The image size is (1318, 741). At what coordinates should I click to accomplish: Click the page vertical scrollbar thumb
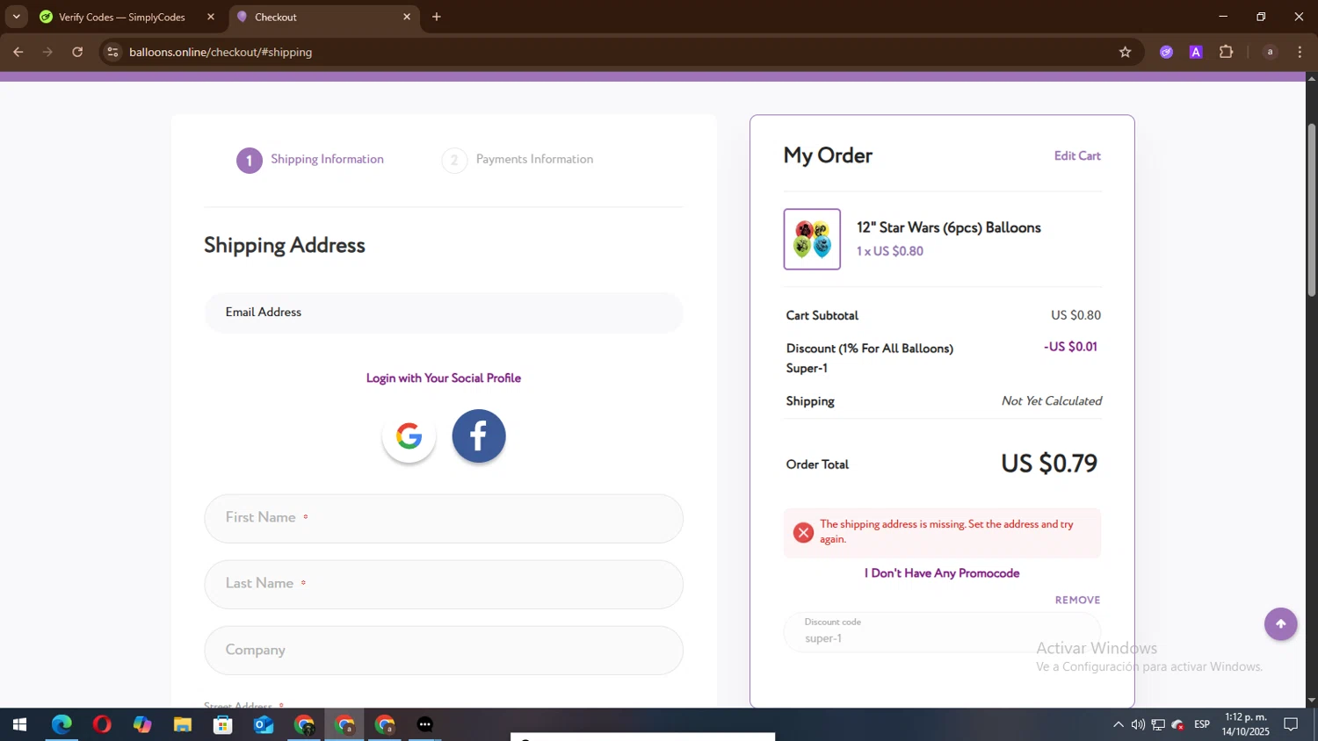click(1311, 209)
